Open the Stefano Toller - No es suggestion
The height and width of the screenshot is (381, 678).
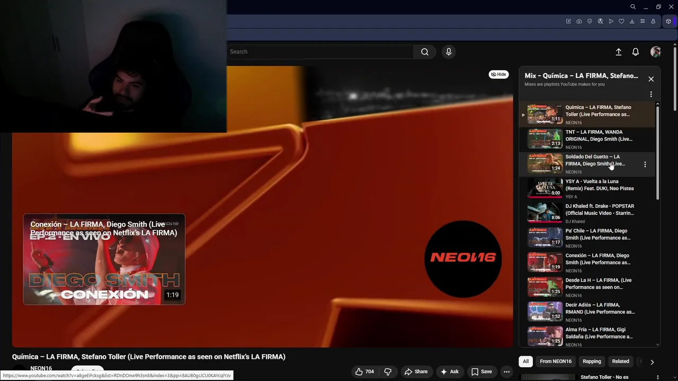tap(604, 377)
